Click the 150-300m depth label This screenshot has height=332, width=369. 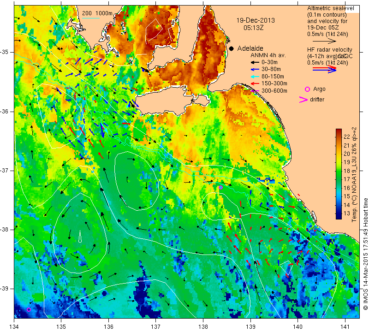274,83
